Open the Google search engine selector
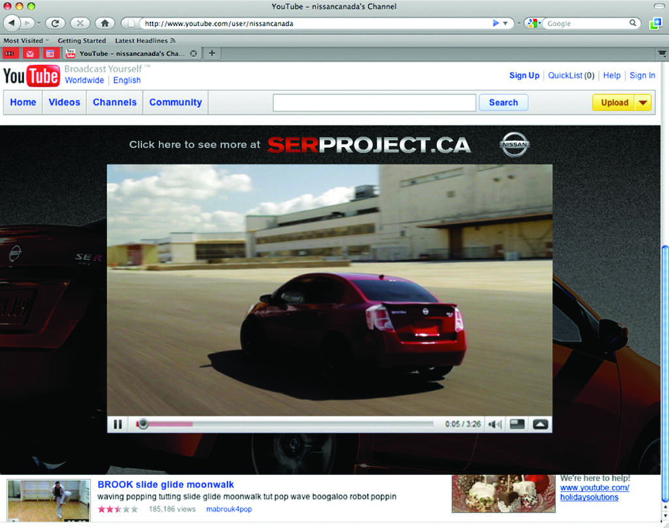Image resolution: width=669 pixels, height=528 pixels. (533, 23)
